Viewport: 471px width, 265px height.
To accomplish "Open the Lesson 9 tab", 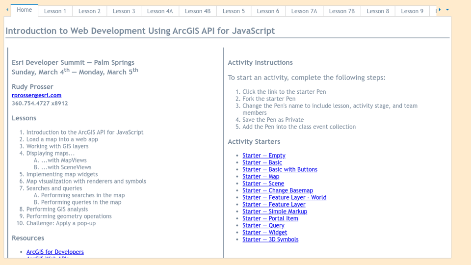I will click(x=412, y=11).
